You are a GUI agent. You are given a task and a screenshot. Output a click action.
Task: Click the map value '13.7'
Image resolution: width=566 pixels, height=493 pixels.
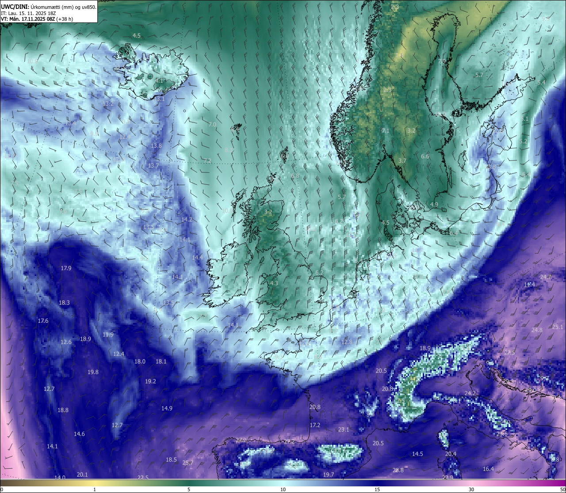click(x=153, y=165)
